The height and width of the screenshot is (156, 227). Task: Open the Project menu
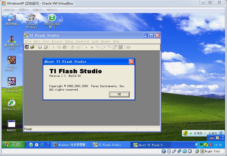(x=57, y=41)
